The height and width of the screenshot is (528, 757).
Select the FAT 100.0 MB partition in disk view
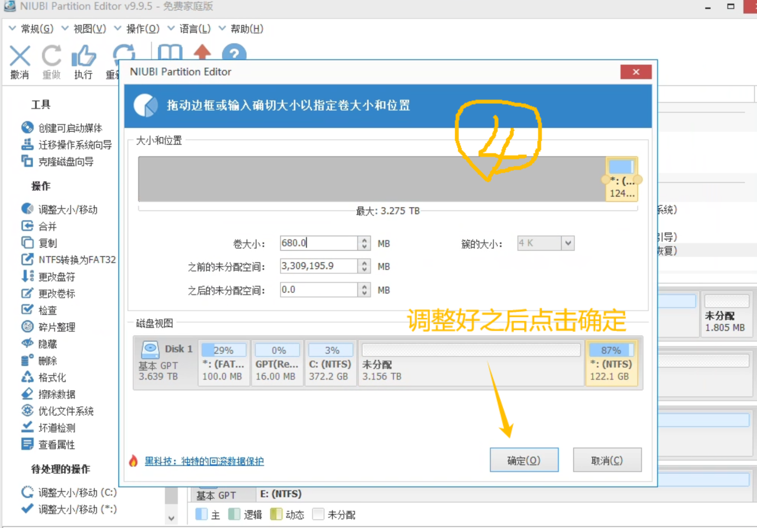(224, 363)
